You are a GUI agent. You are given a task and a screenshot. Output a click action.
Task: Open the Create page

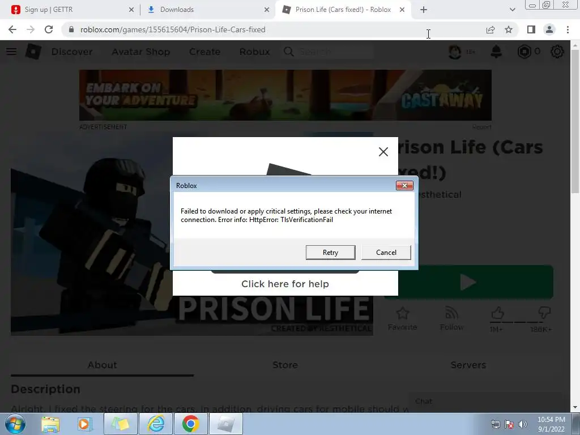[x=204, y=52]
